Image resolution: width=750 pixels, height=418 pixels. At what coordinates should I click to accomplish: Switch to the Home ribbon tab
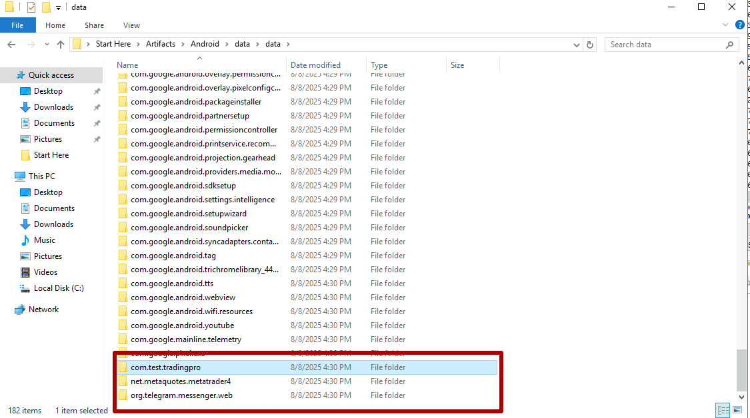[x=55, y=25]
